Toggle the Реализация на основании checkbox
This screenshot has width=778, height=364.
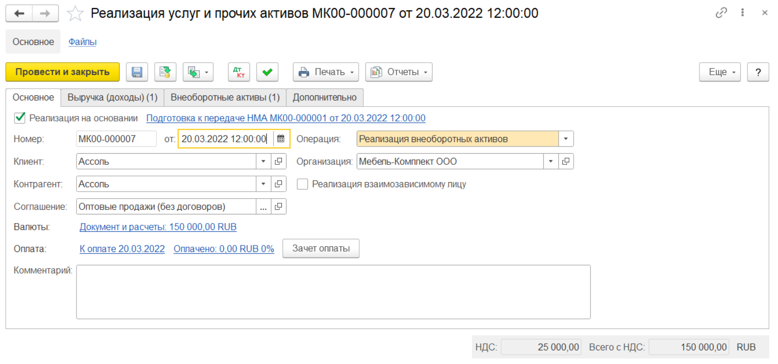20,118
